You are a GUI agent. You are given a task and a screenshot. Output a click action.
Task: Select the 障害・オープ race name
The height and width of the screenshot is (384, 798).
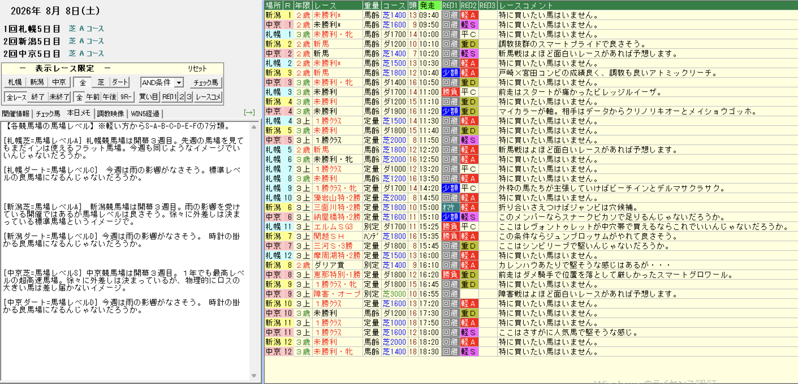[337, 294]
